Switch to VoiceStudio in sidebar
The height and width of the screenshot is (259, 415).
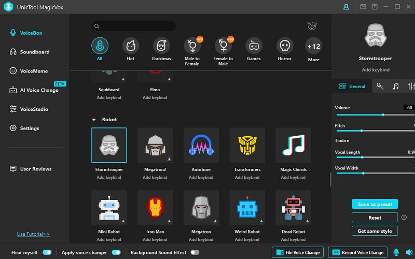[34, 109]
